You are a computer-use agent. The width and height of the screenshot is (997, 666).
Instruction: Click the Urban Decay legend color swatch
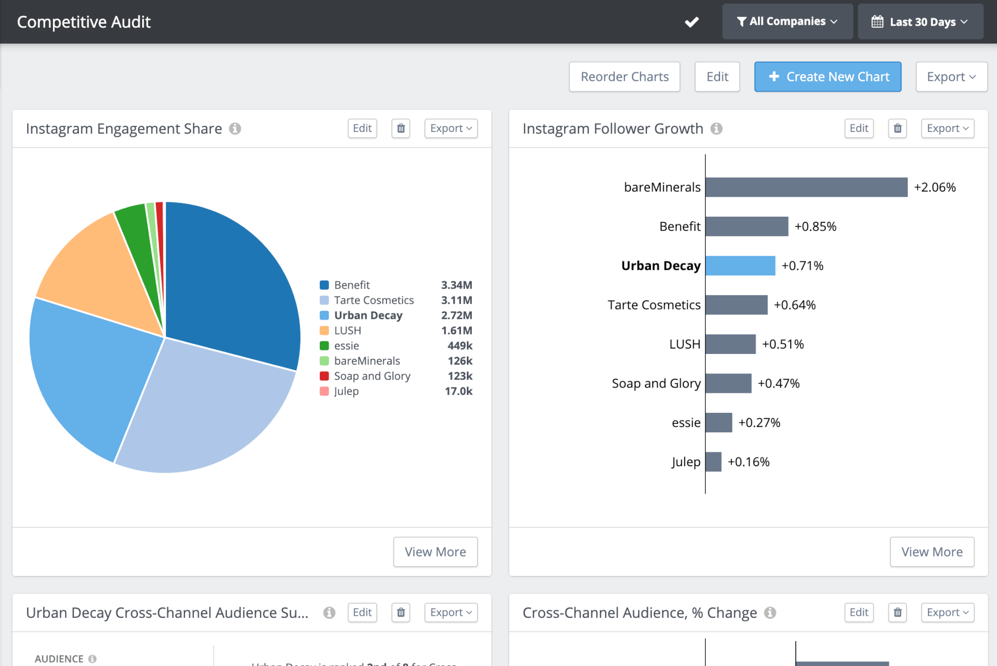pyautogui.click(x=324, y=315)
